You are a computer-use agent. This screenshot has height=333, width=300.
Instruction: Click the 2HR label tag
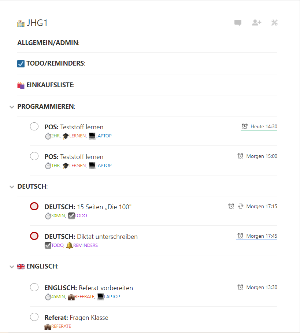pos(55,136)
